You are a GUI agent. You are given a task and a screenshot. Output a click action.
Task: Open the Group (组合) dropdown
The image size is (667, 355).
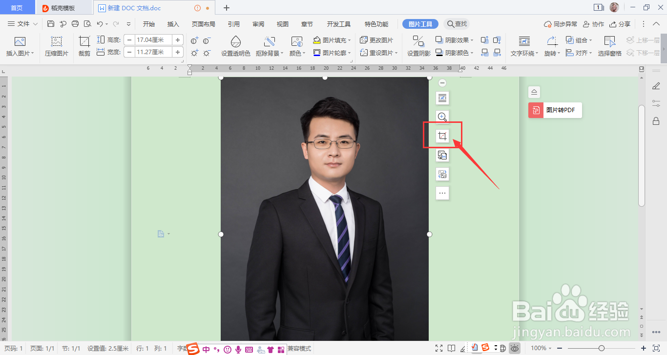[579, 40]
